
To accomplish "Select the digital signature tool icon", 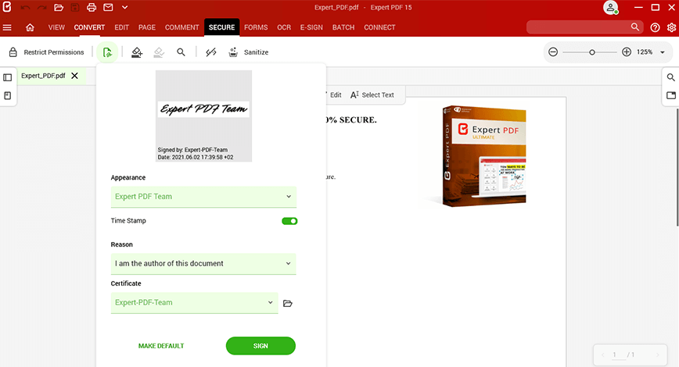I will point(107,53).
